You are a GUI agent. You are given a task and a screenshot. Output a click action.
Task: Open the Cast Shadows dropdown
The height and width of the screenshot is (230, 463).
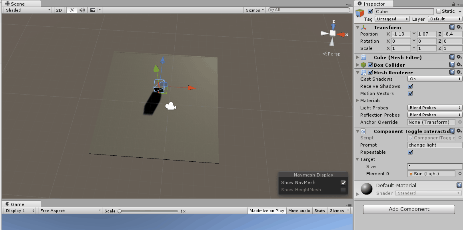[435, 79]
